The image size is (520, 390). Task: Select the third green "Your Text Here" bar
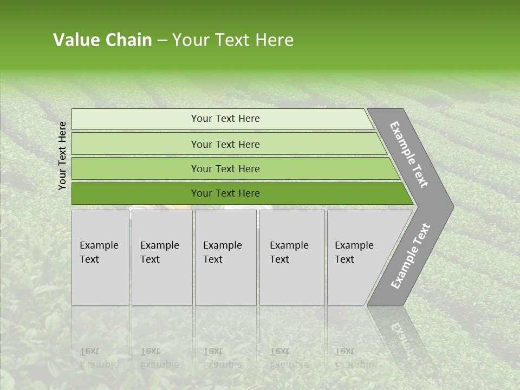coord(225,169)
